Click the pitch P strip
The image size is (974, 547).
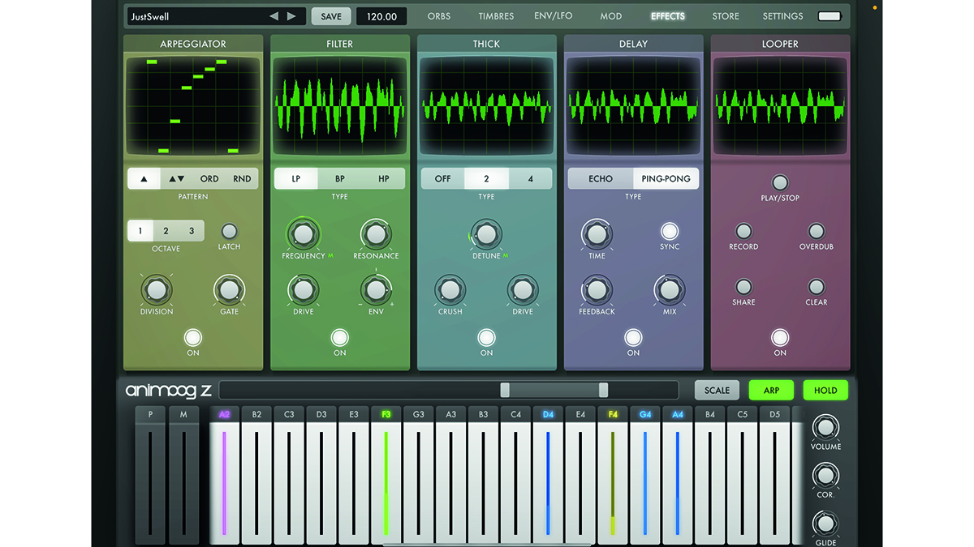(x=150, y=476)
